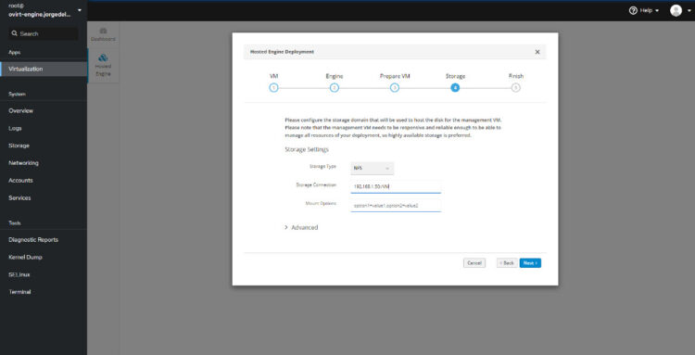Click the search magnifier icon
Viewport: 695px width, 355px height.
(x=15, y=33)
